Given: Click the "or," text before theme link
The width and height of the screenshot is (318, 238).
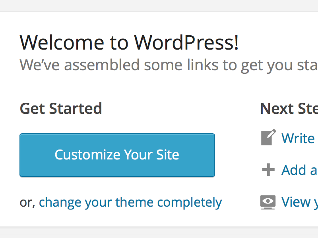Looking at the screenshot, I should [27, 203].
